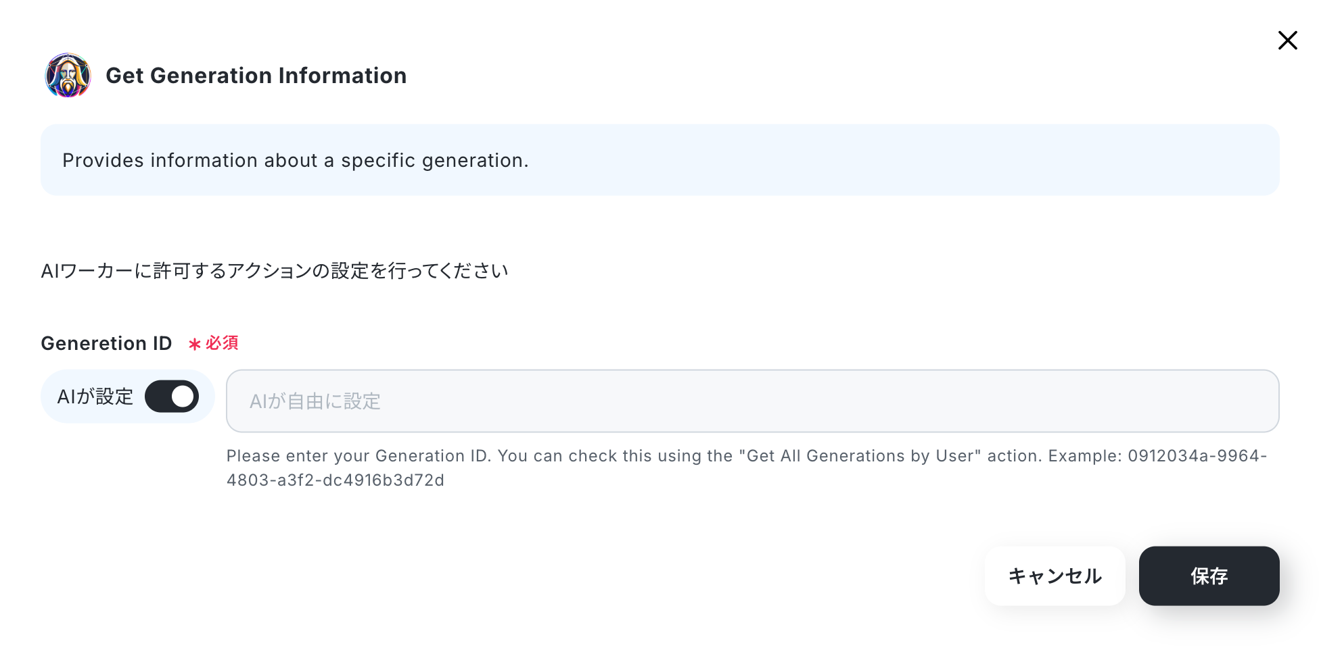Close the dialog with the X icon
The height and width of the screenshot is (658, 1319).
coord(1287,41)
